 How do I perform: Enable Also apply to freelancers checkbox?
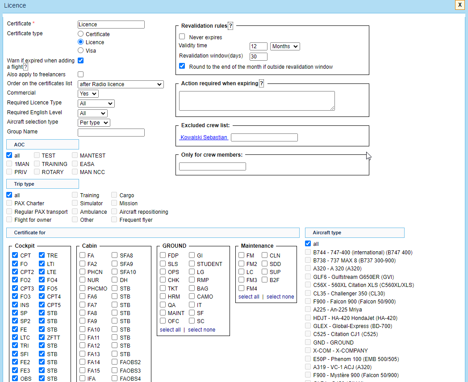[x=80, y=74]
